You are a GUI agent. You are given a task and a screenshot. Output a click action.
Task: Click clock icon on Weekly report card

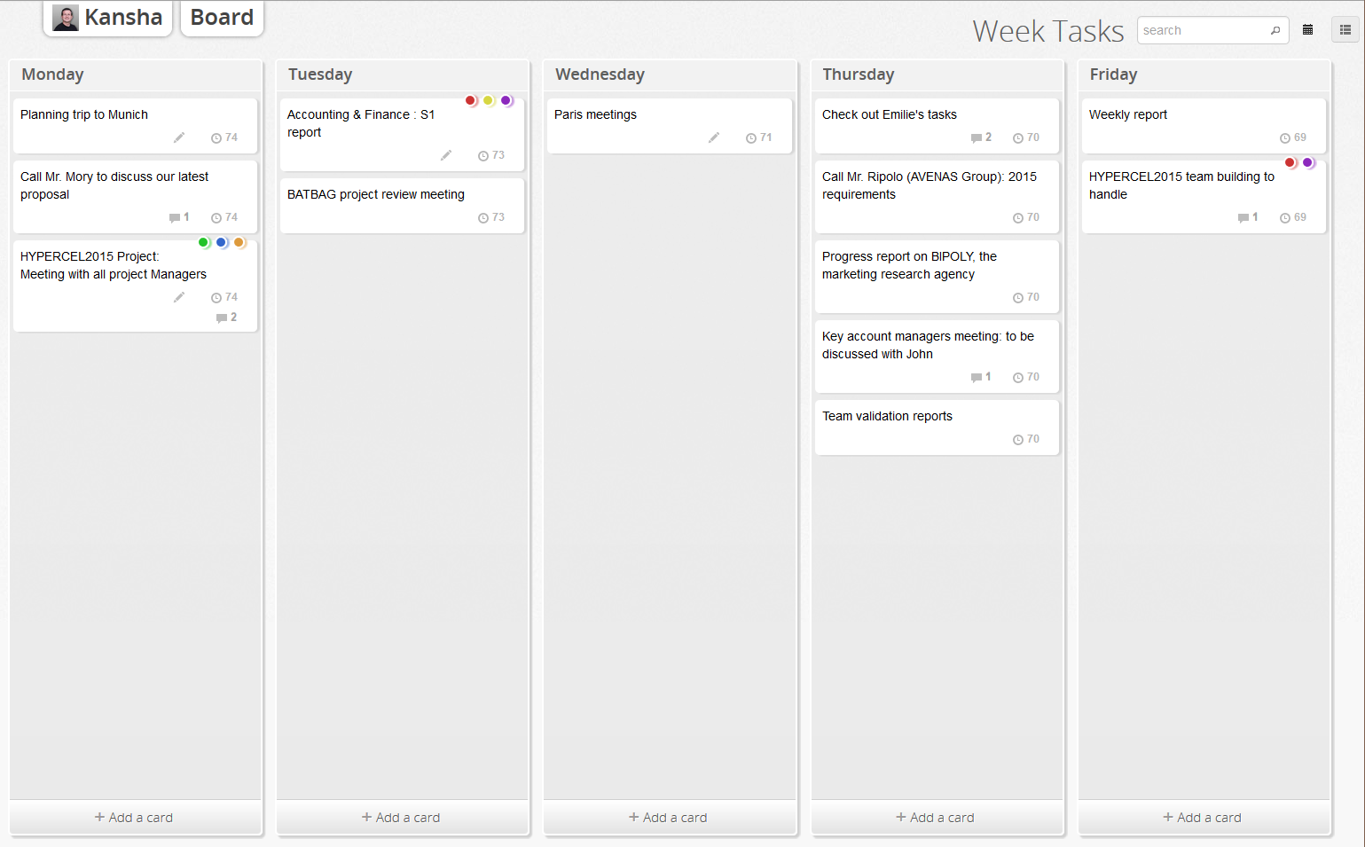[x=1285, y=138]
